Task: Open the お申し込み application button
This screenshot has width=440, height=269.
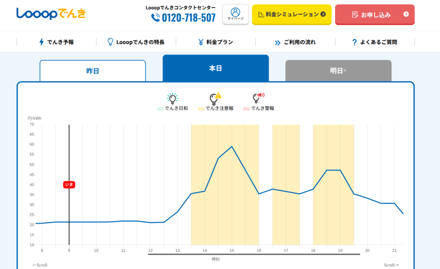Action: pyautogui.click(x=375, y=14)
